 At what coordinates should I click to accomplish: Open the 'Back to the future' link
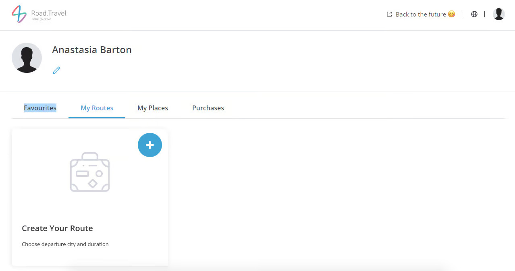click(420, 14)
